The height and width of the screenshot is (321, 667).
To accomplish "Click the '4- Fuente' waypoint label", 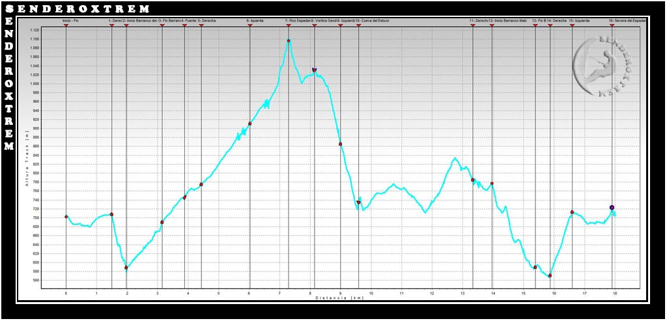I will [x=189, y=20].
